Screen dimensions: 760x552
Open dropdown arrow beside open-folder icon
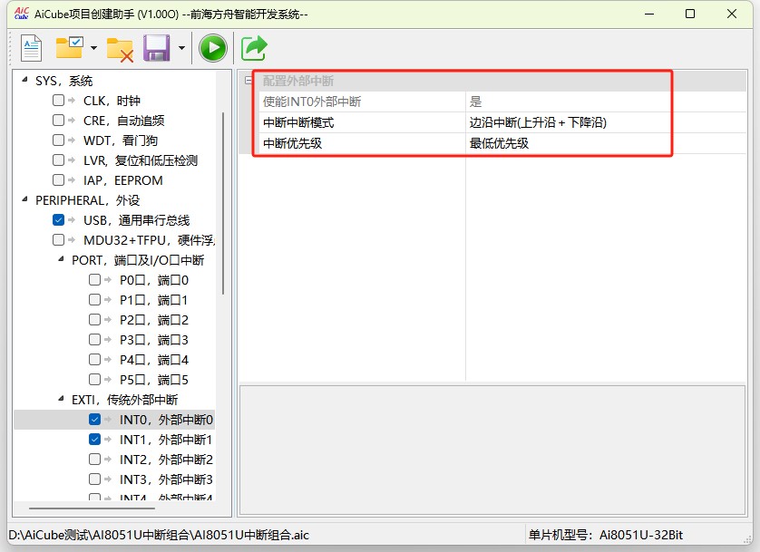(93, 48)
